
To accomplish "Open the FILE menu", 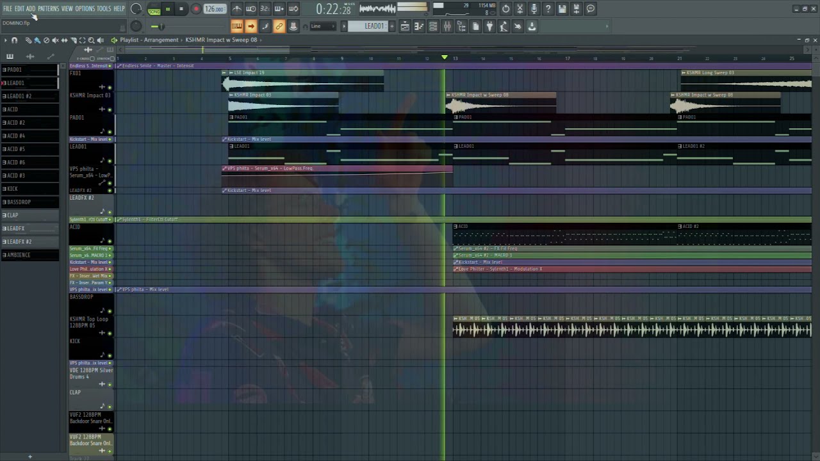I will click(x=8, y=9).
